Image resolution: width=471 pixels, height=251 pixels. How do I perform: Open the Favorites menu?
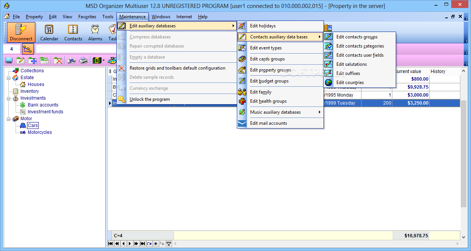(x=87, y=17)
